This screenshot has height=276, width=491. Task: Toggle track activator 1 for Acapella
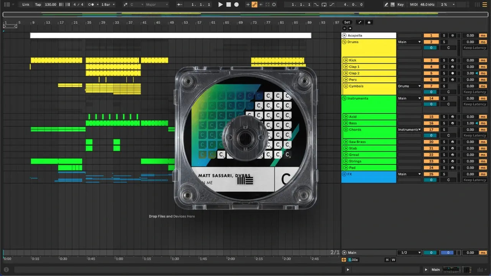click(431, 35)
